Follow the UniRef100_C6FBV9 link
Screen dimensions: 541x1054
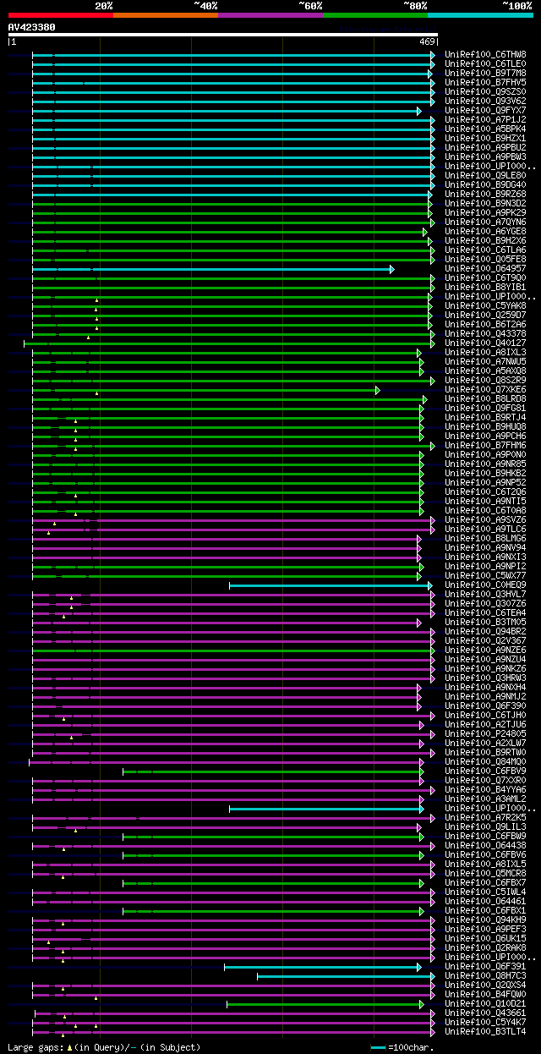coord(485,771)
